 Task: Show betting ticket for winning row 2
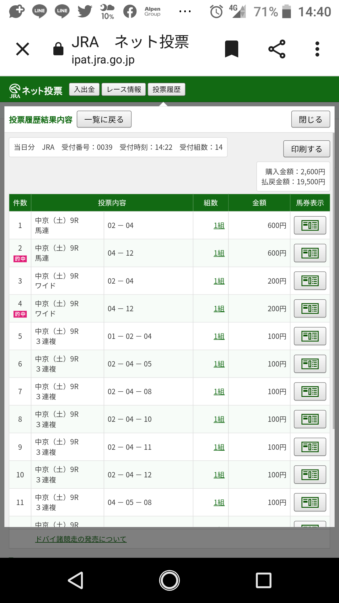click(x=310, y=253)
